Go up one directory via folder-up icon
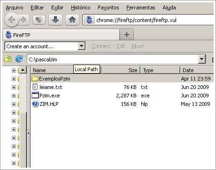The width and height of the screenshot is (216, 170). click(8, 59)
